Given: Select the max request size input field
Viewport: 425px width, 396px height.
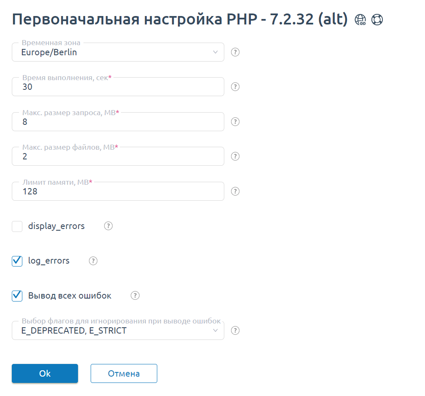Looking at the screenshot, I should pos(118,122).
